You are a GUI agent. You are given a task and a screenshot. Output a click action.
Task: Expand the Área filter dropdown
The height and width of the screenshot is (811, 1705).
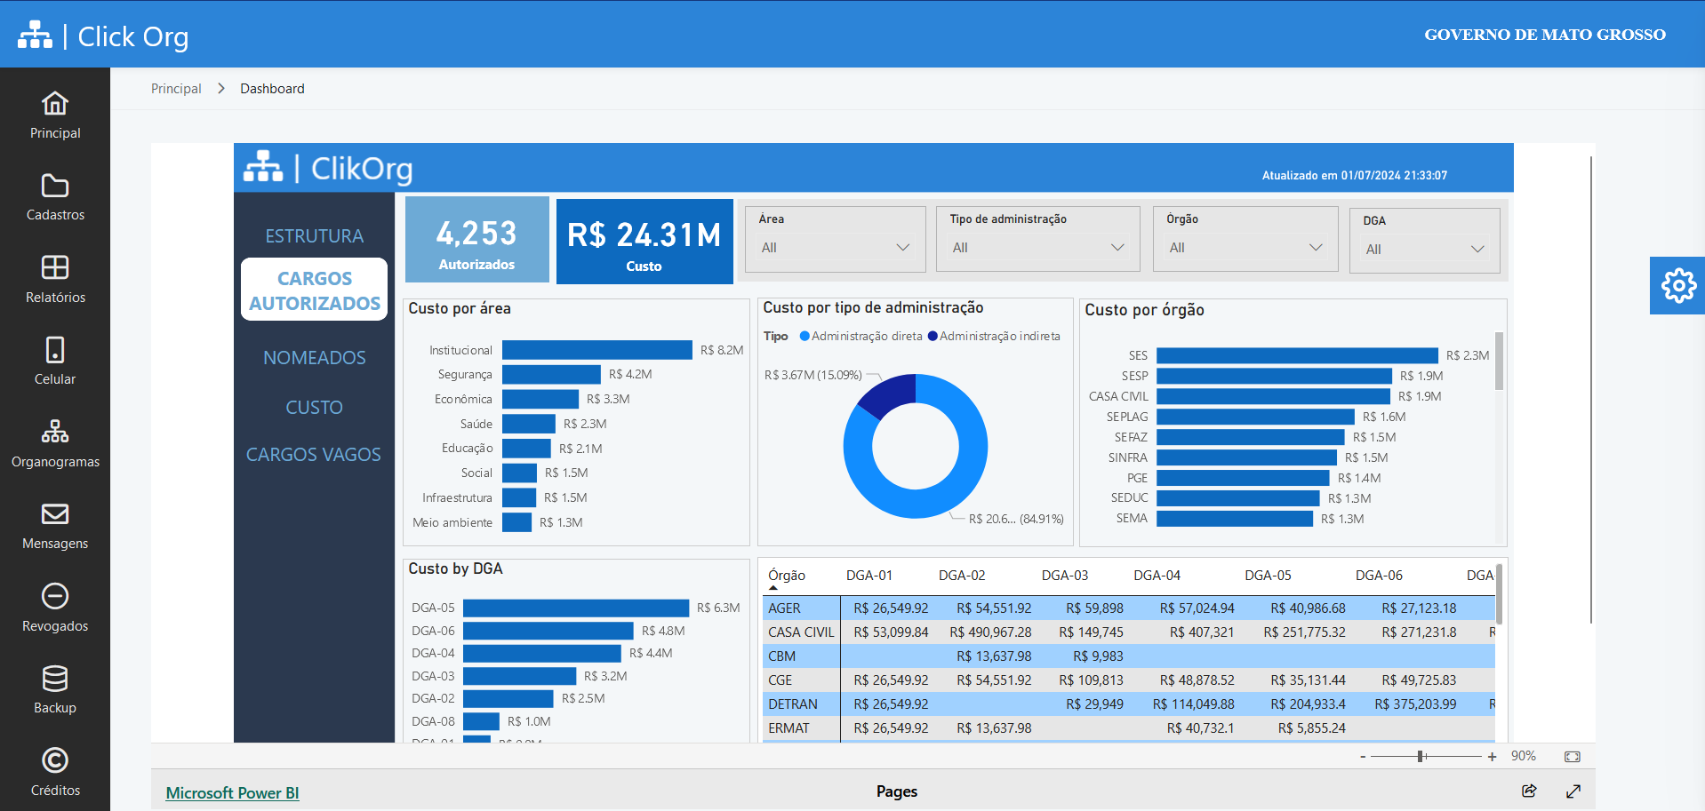pyautogui.click(x=835, y=248)
